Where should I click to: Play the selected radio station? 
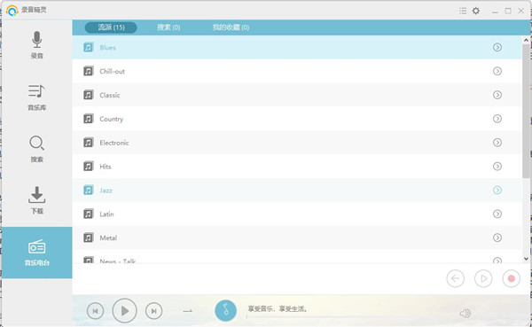click(x=483, y=278)
